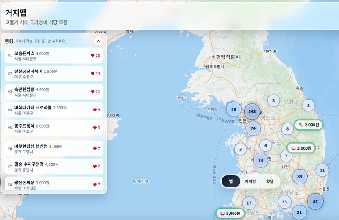Click the heart icon for 광진손짜장

(94, 184)
